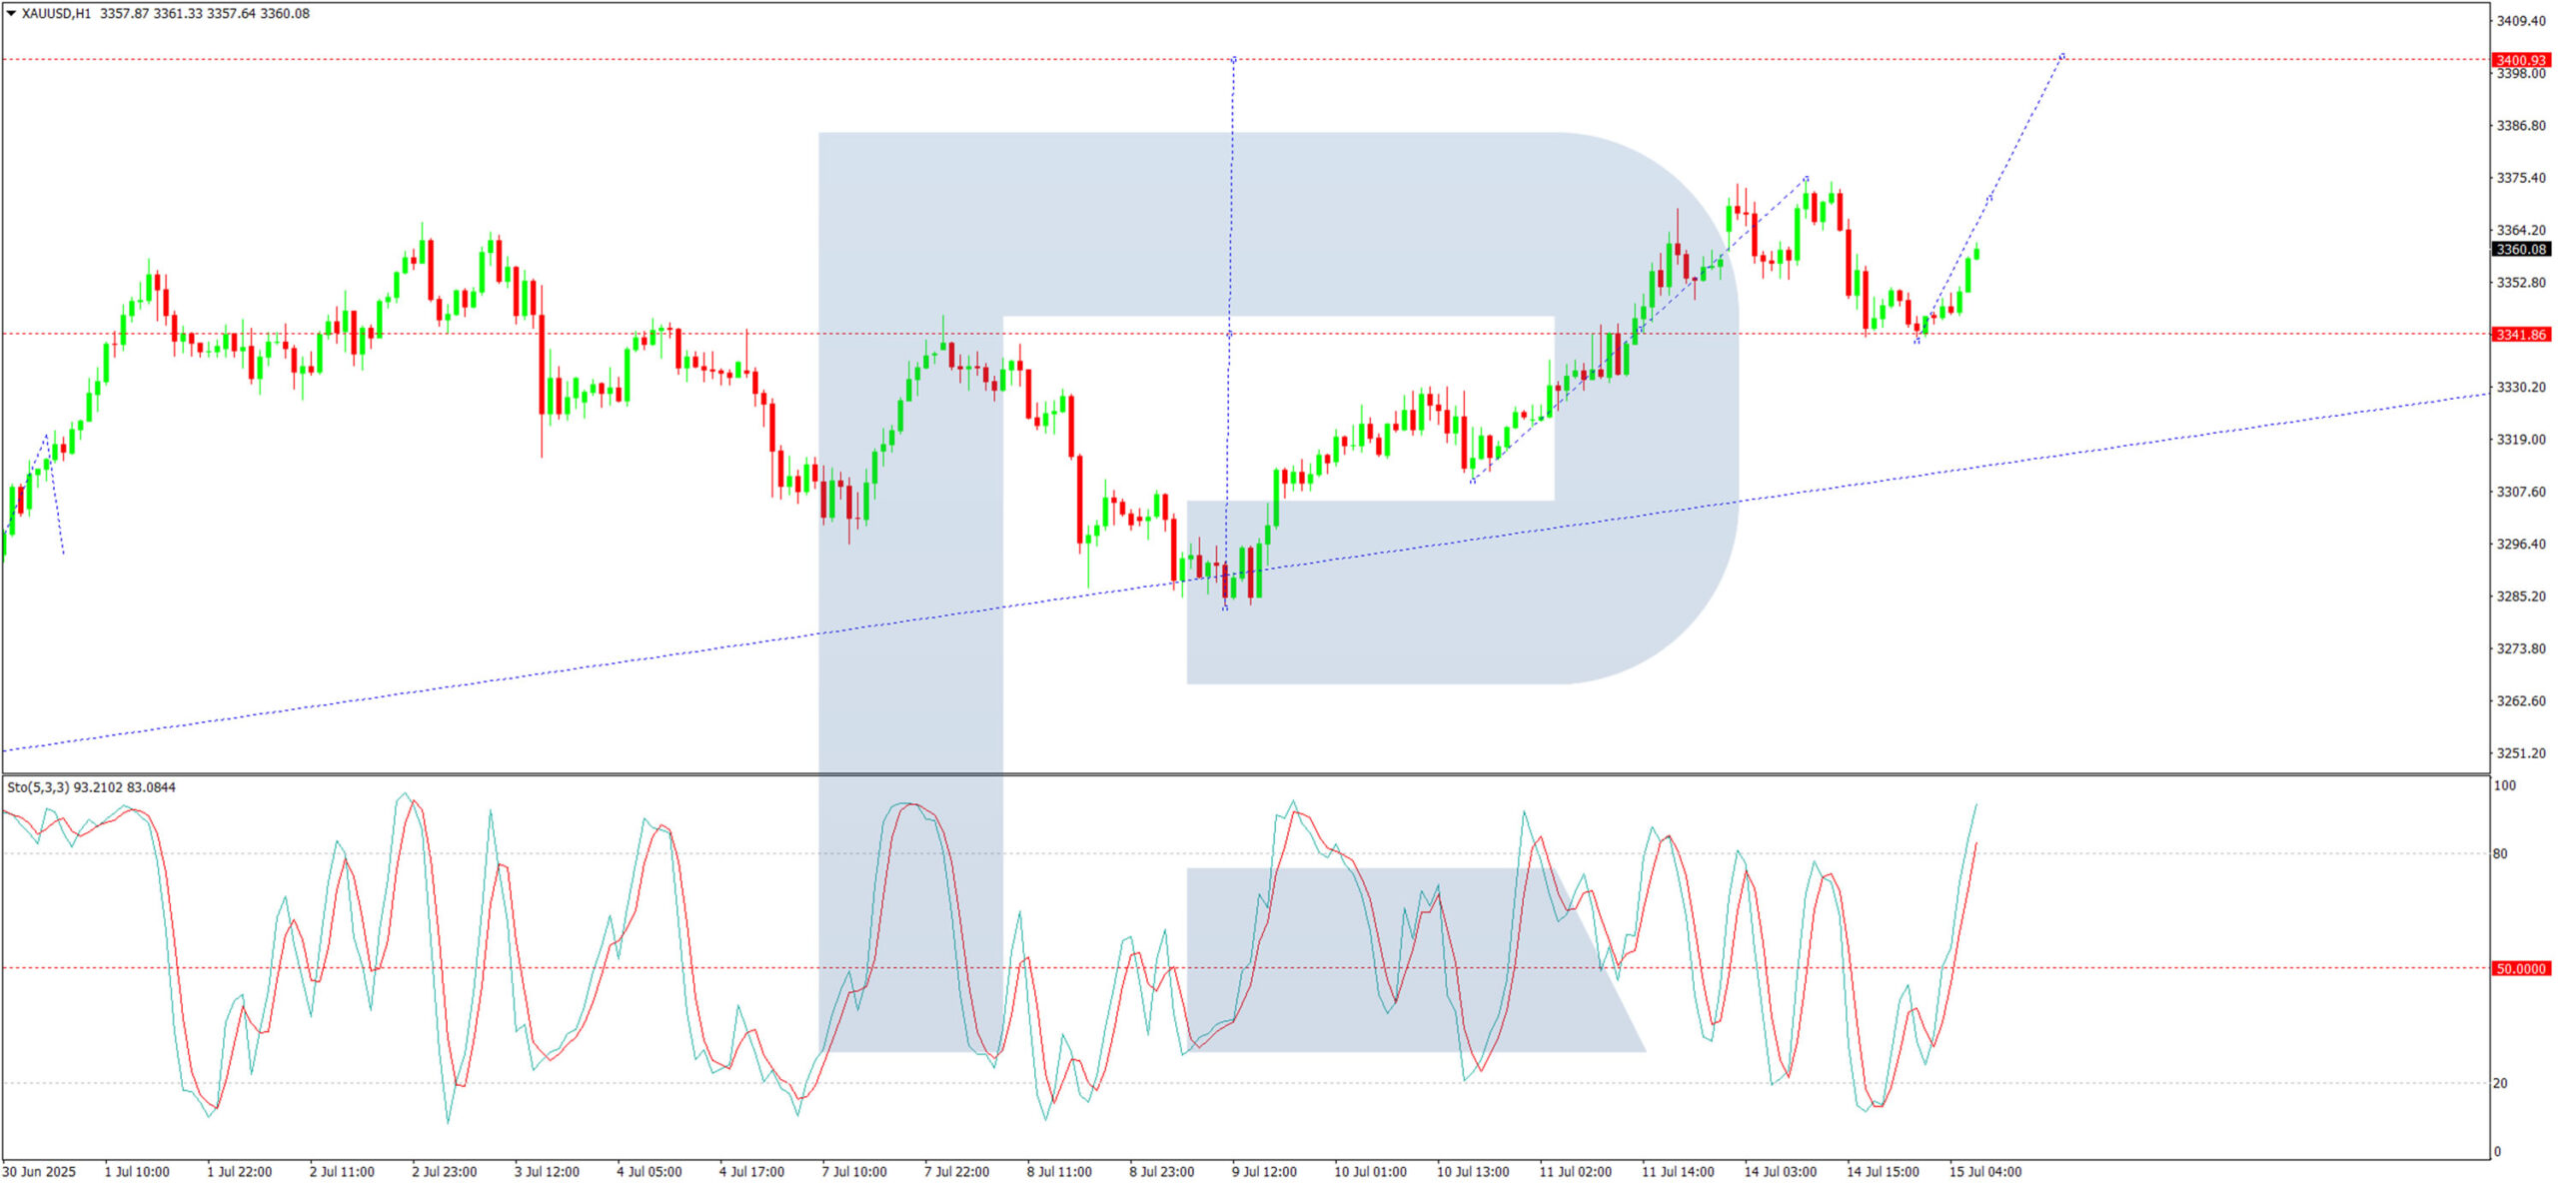Click the 14 Jul 03:00 time label
This screenshot has width=2558, height=1185.
pos(1780,1172)
